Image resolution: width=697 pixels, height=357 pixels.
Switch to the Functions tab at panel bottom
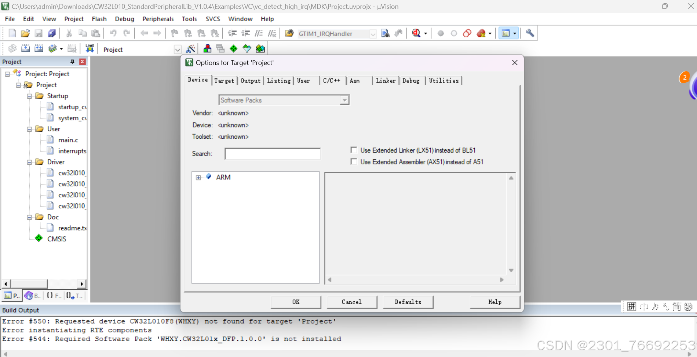point(54,295)
